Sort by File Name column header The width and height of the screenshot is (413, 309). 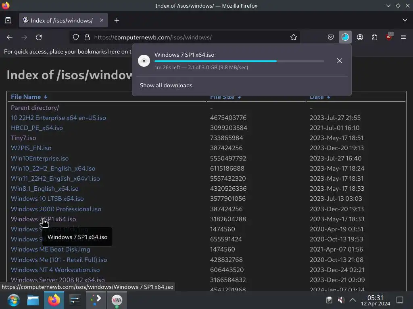(x=29, y=97)
